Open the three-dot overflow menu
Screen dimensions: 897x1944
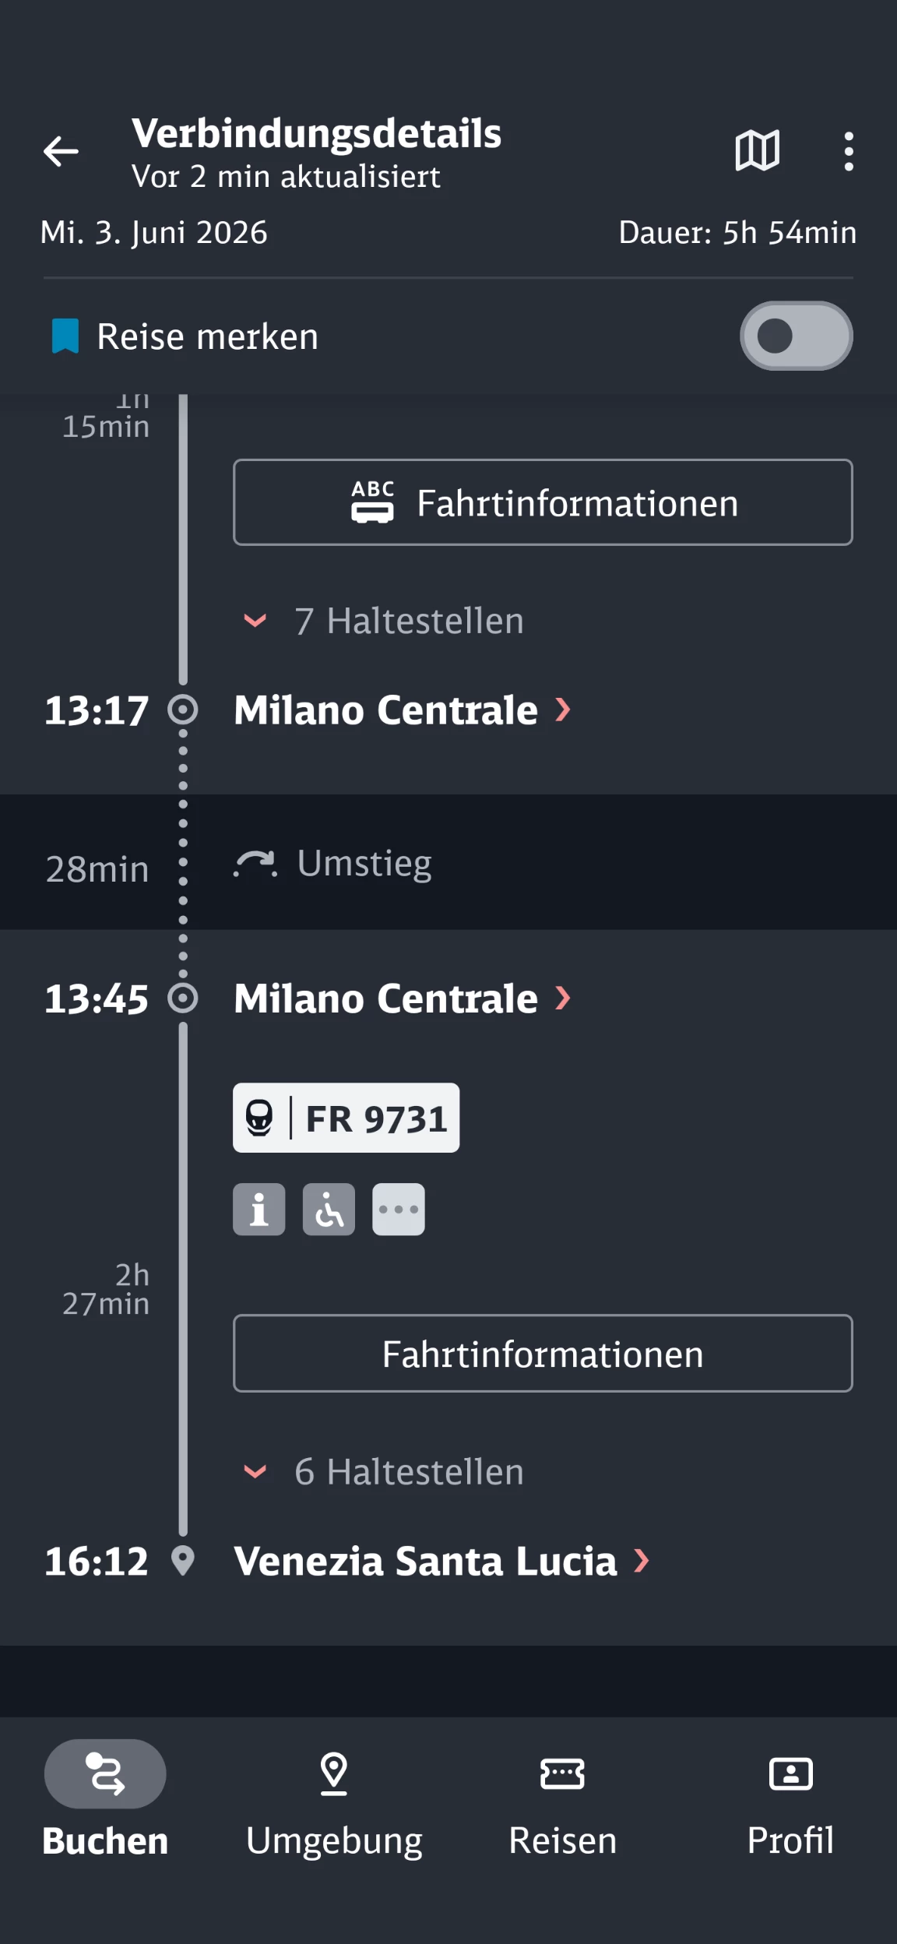tap(848, 151)
